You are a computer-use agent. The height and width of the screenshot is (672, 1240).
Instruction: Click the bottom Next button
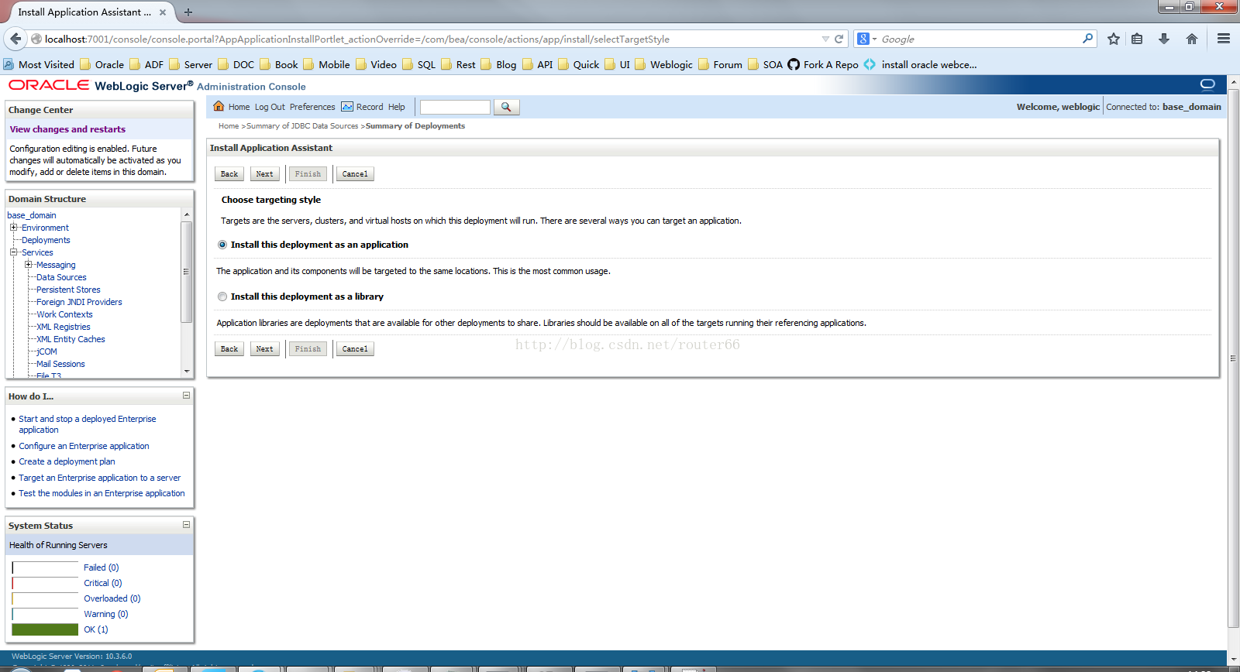265,349
